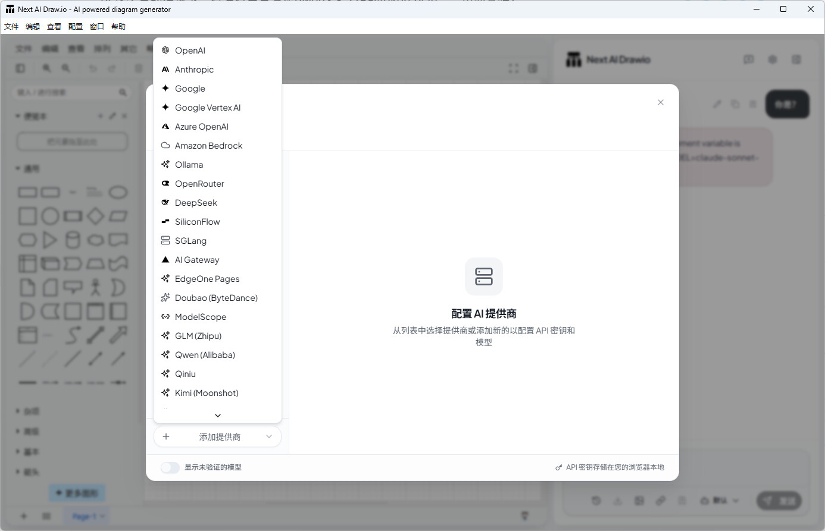
Task: Select GLM (Zhipu) in the provider list
Action: pos(217,336)
